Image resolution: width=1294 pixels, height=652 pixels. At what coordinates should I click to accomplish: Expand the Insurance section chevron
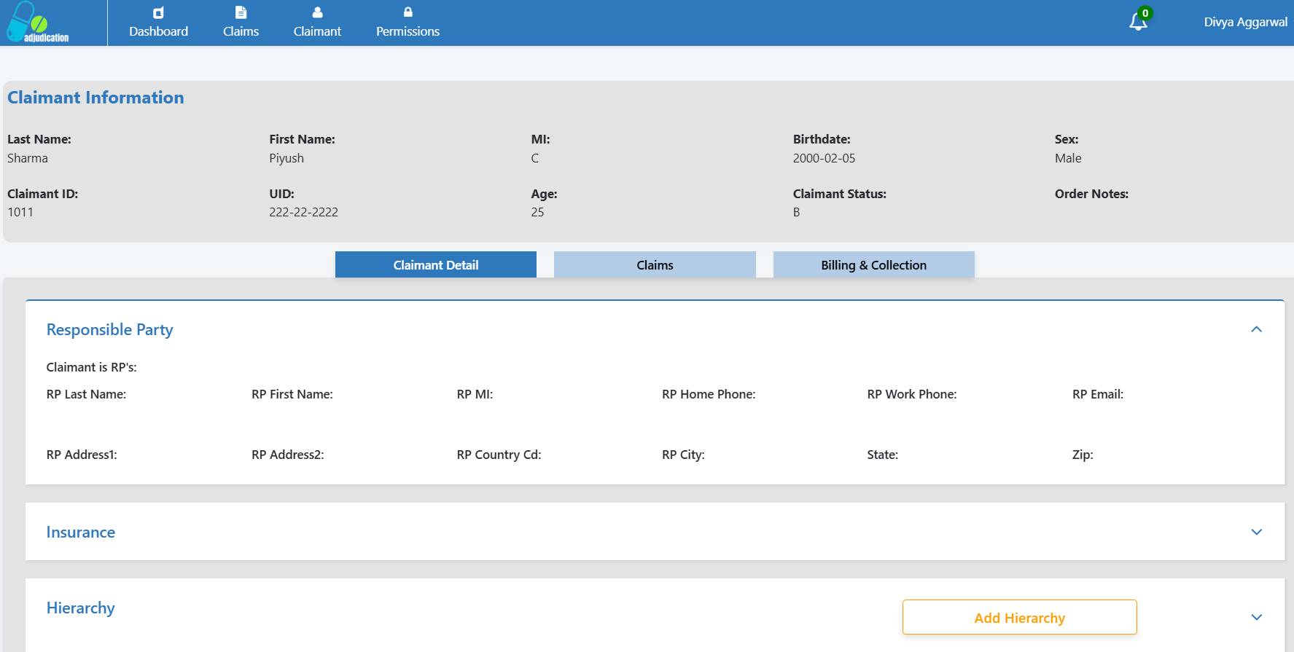1256,532
